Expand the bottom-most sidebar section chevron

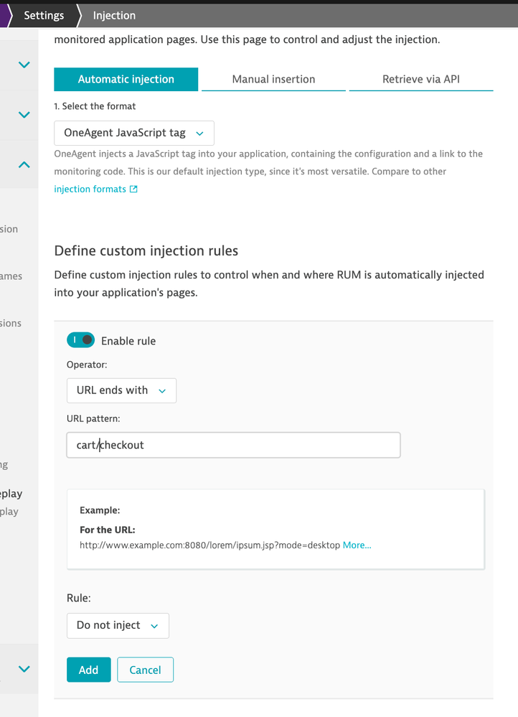[24, 669]
